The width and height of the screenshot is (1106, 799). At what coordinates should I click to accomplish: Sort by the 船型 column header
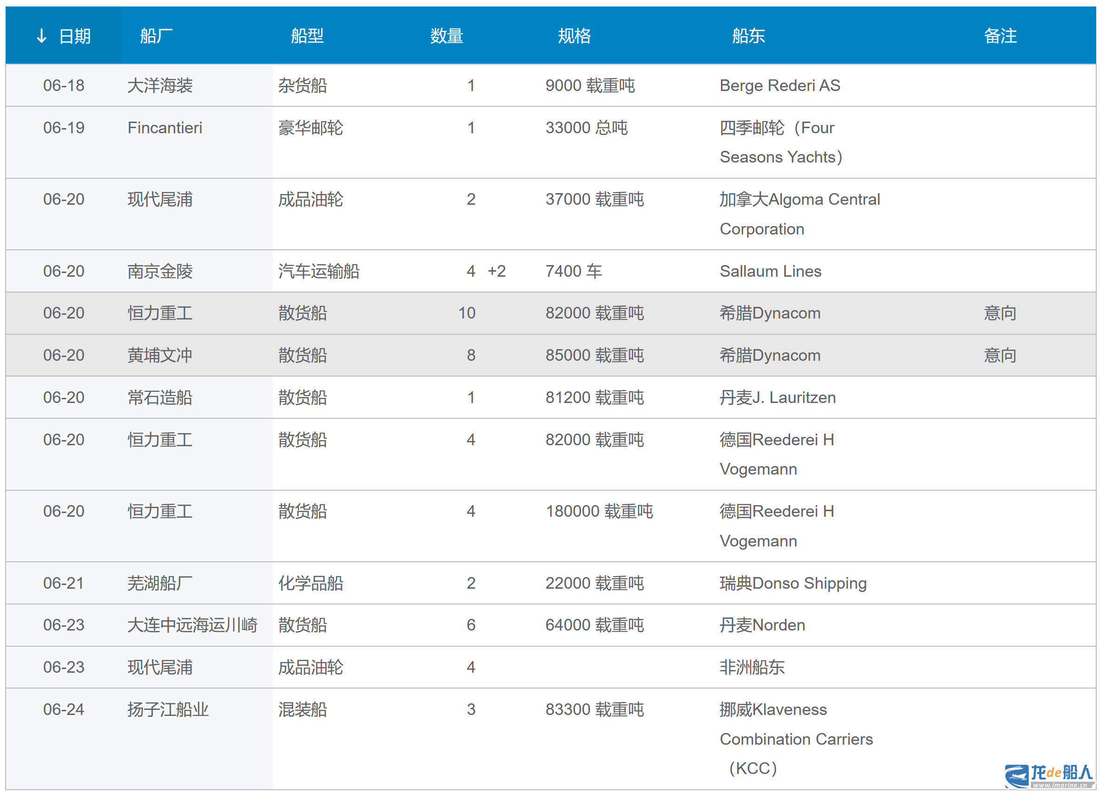307,36
